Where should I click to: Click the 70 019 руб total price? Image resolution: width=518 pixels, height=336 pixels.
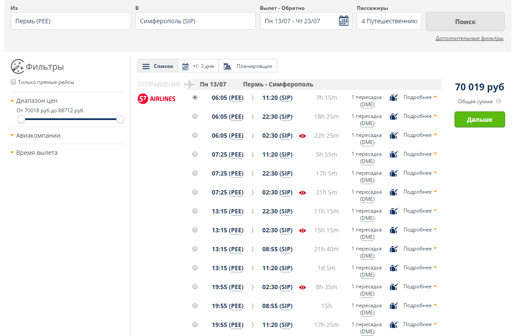pos(480,87)
